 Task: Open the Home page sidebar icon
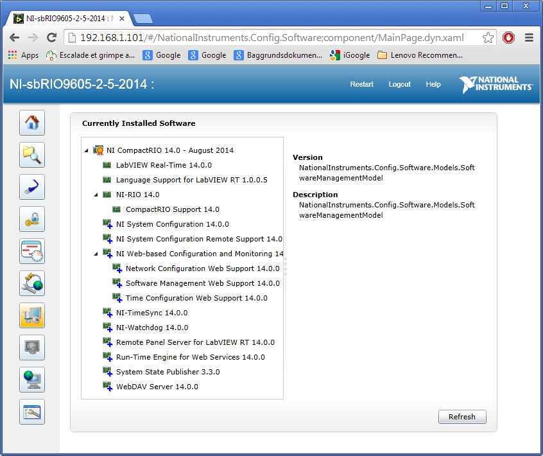pyautogui.click(x=32, y=123)
